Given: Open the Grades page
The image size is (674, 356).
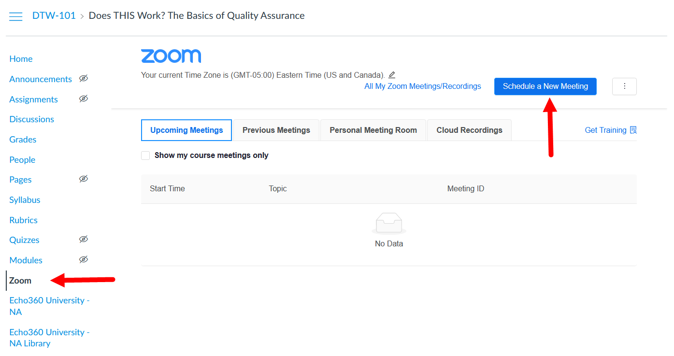Looking at the screenshot, I should click(23, 140).
